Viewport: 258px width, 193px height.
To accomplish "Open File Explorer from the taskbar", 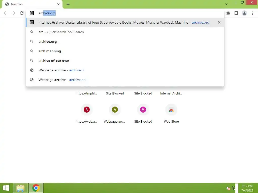I will [20, 188].
